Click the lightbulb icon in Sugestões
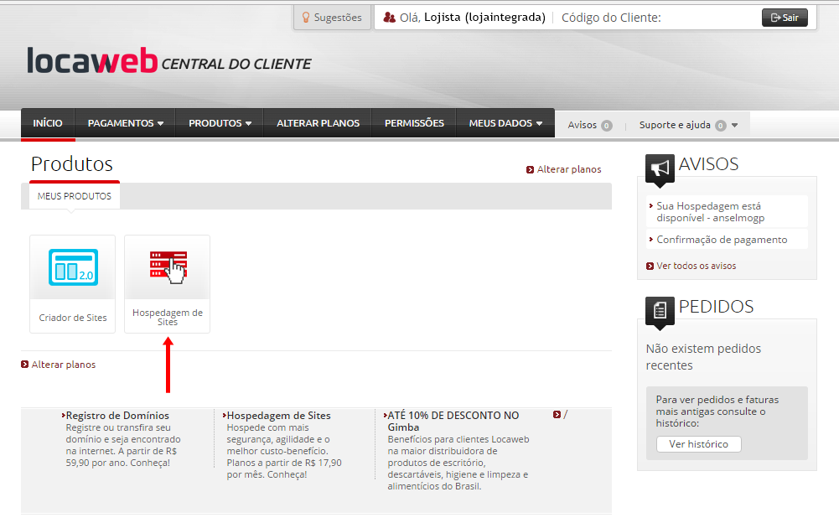The height and width of the screenshot is (528, 839). pyautogui.click(x=306, y=18)
